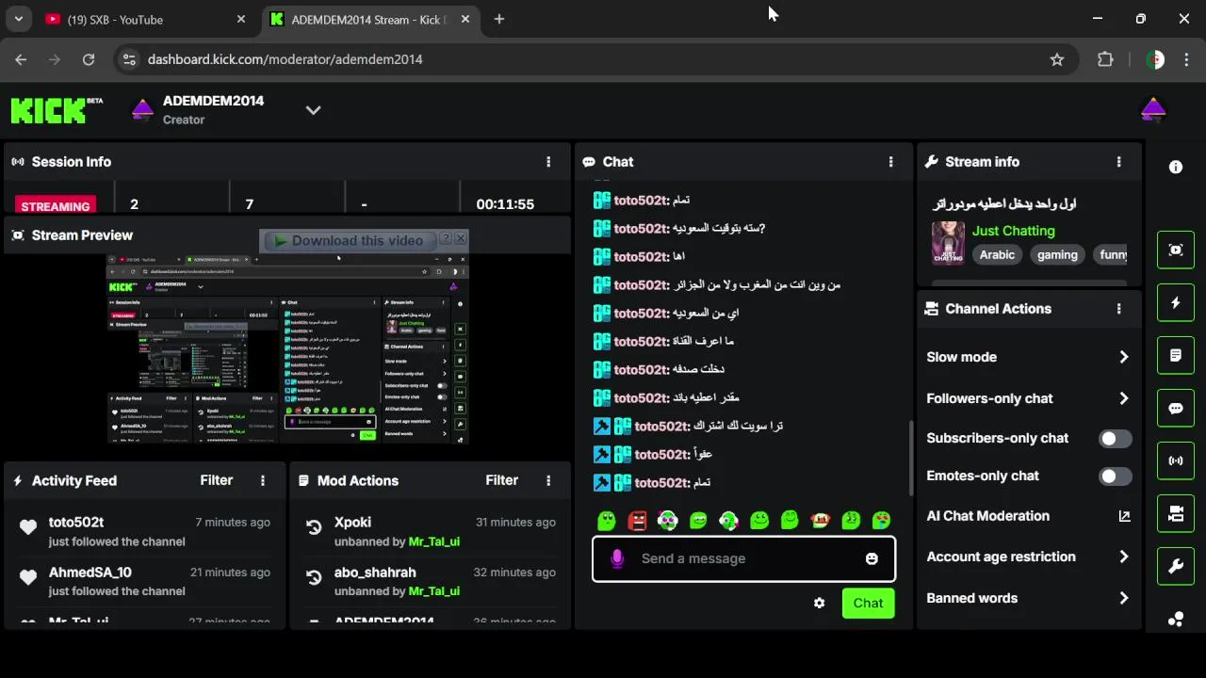Send message with green Chat button

coord(869,603)
